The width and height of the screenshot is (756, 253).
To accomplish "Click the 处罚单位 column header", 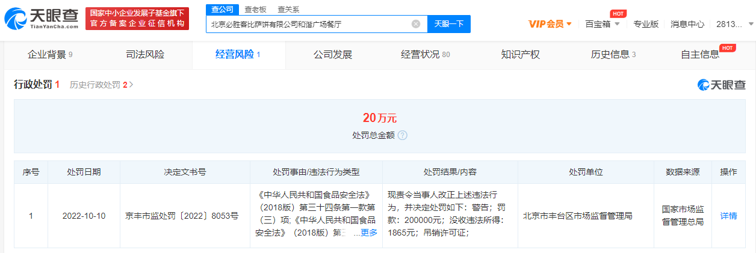I will click(586, 172).
